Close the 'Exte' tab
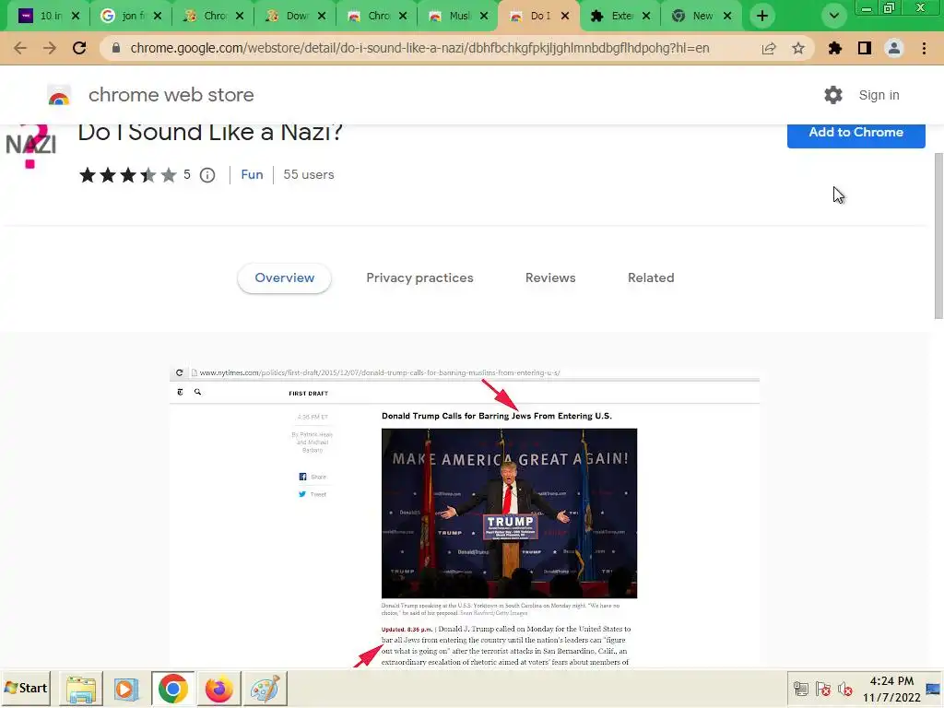Viewport: 944px width, 708px height. 646,16
